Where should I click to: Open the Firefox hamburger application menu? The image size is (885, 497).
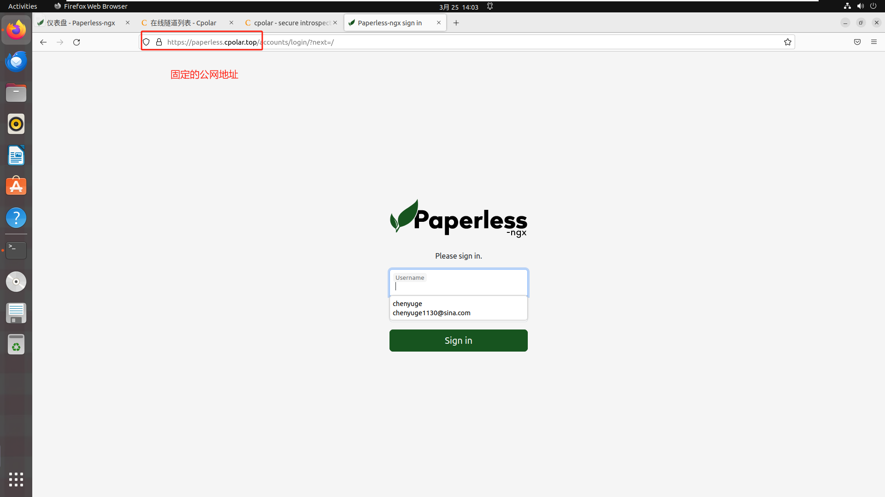[x=874, y=42]
